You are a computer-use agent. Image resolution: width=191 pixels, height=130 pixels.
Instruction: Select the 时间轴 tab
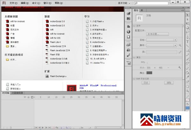coord(6,93)
